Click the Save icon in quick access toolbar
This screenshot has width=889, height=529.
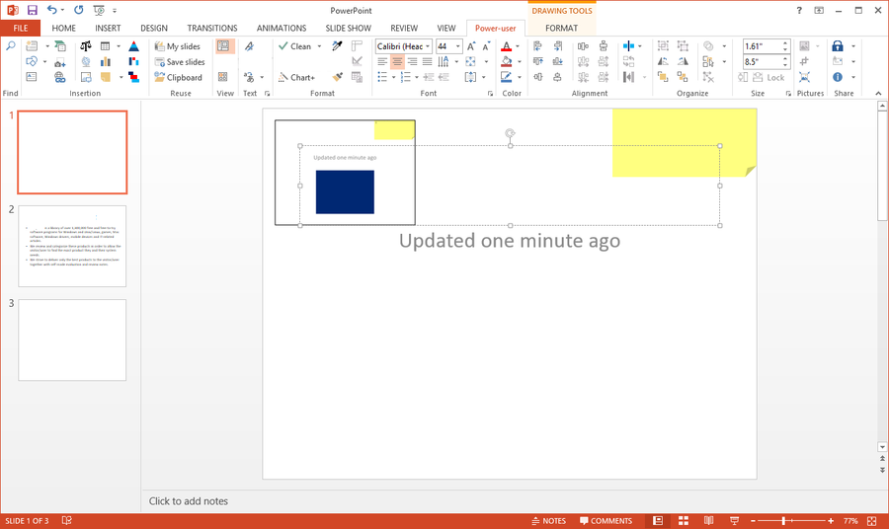[33, 10]
